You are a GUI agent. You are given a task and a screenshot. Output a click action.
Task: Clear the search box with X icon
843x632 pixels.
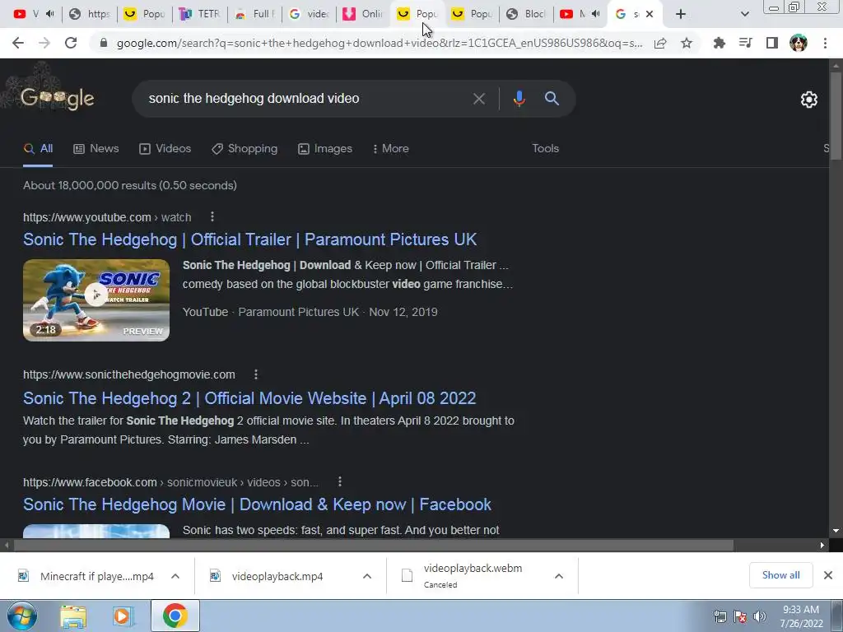tap(478, 99)
